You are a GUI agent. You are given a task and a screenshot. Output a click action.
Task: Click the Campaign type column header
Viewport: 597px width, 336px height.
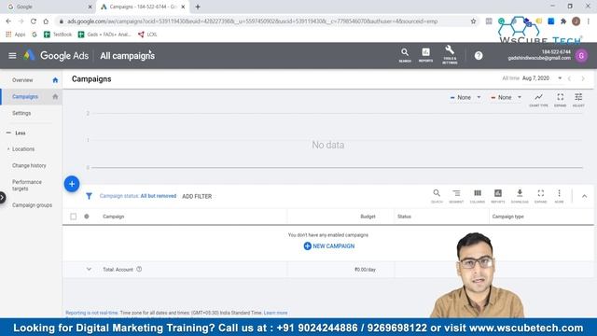click(x=507, y=217)
